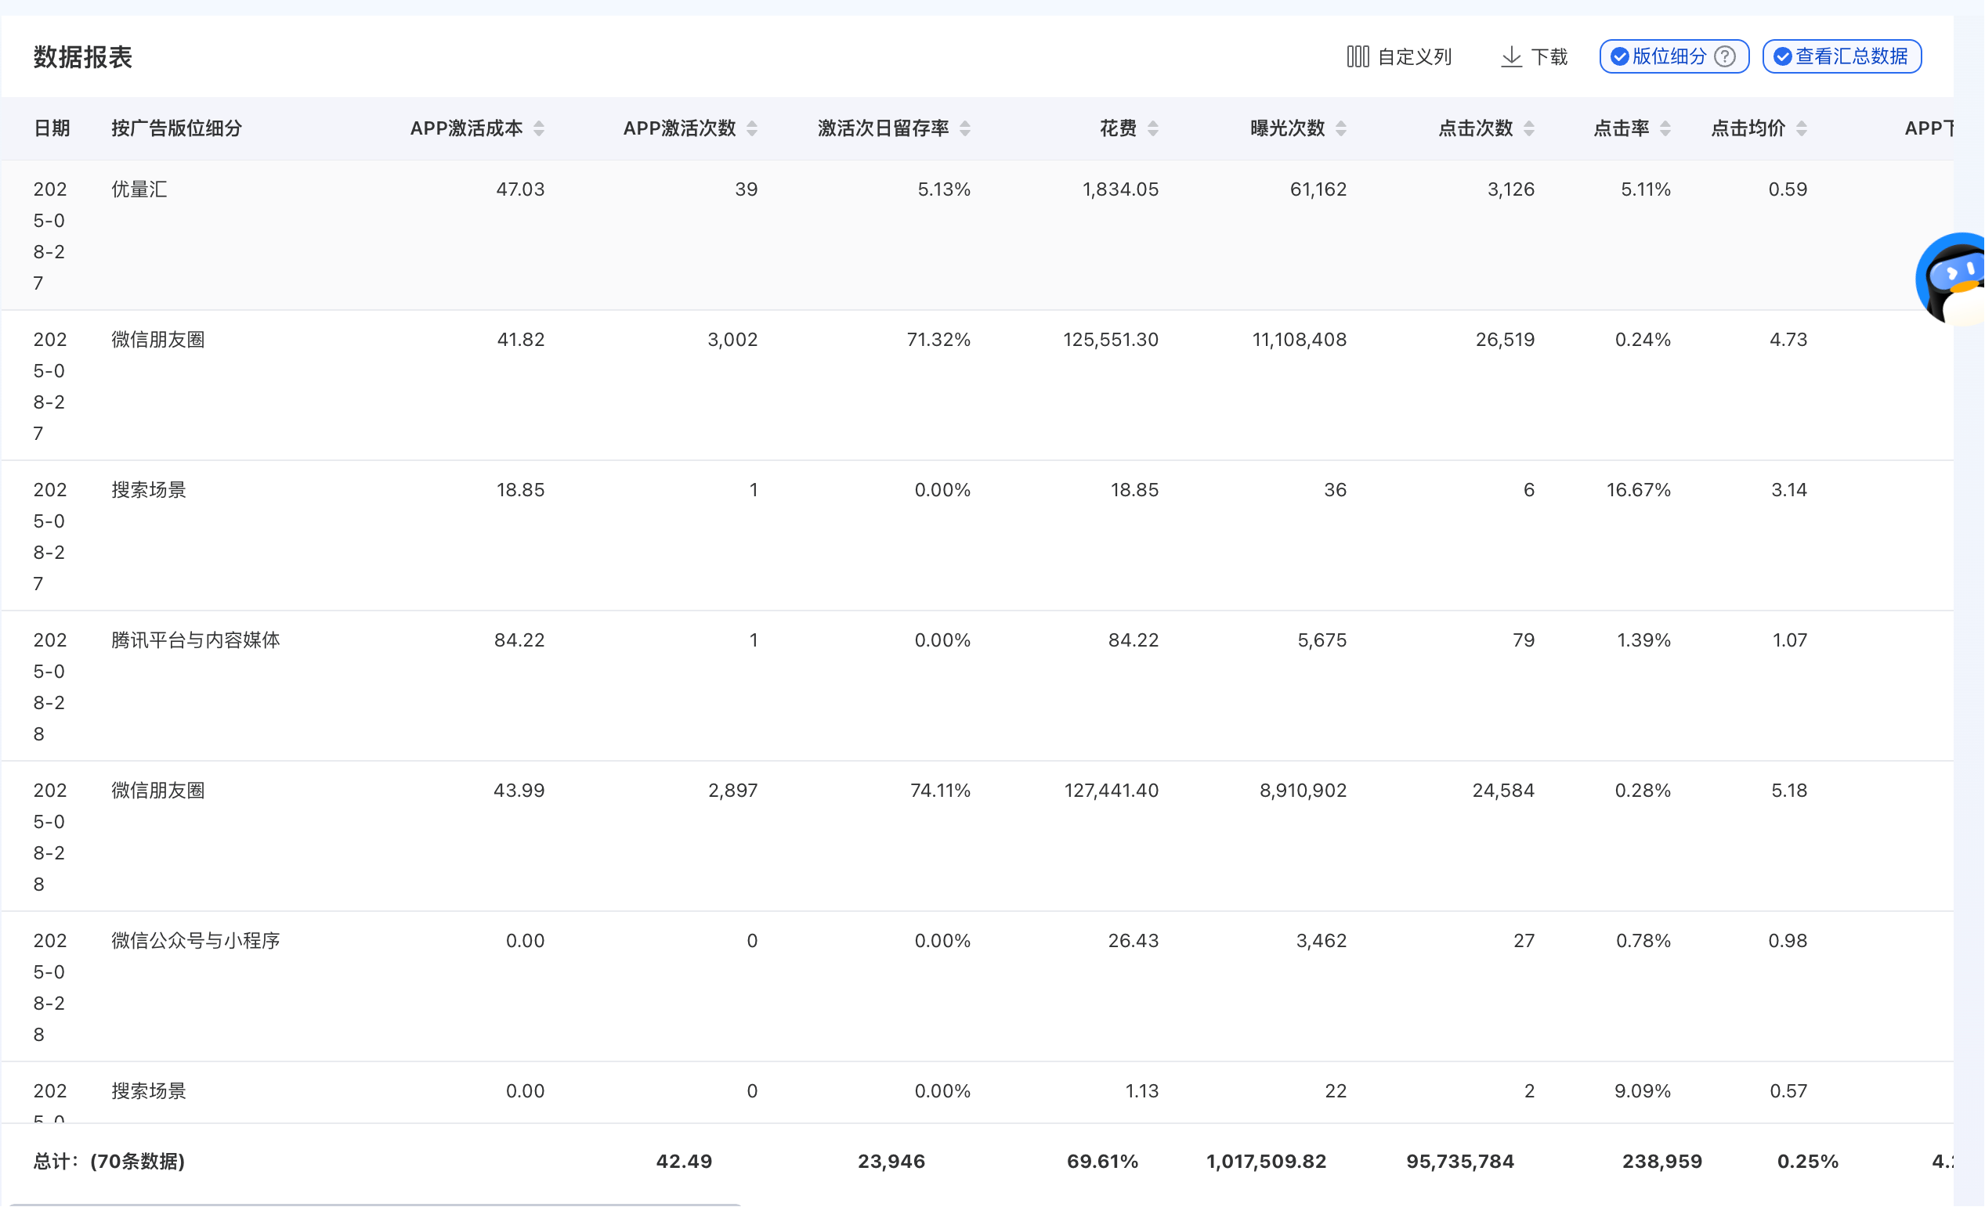The width and height of the screenshot is (1985, 1207).
Task: Sort by 点击次数 column arrows
Action: pyautogui.click(x=1530, y=128)
